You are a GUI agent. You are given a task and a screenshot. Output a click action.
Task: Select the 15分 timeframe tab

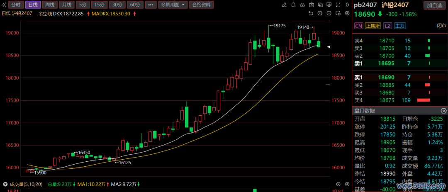click(x=99, y=5)
